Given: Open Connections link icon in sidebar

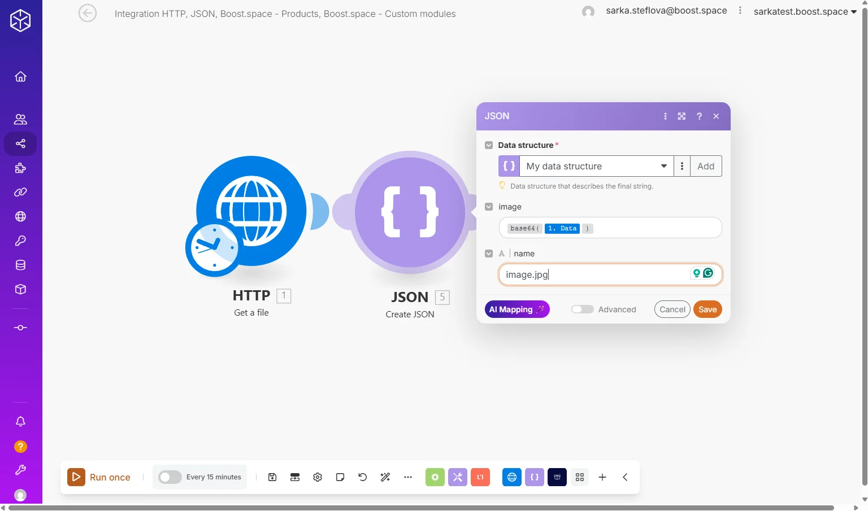Looking at the screenshot, I should click(20, 192).
